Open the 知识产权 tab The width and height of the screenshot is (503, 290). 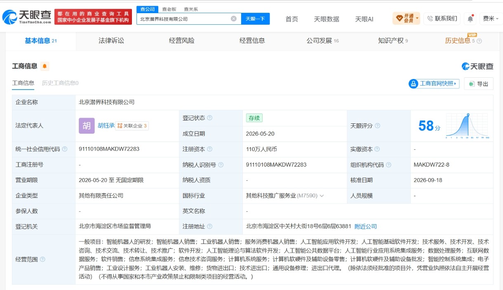393,41
